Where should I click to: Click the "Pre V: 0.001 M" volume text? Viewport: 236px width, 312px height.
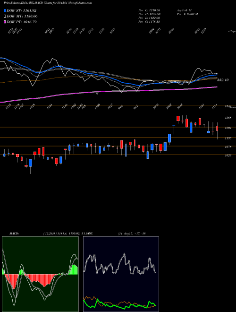tap(187, 14)
